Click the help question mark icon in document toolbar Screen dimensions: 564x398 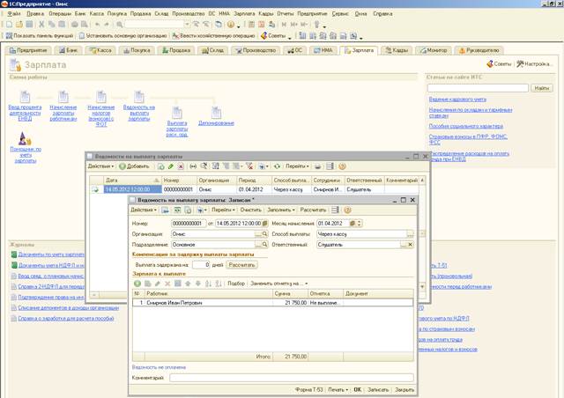[x=347, y=210]
